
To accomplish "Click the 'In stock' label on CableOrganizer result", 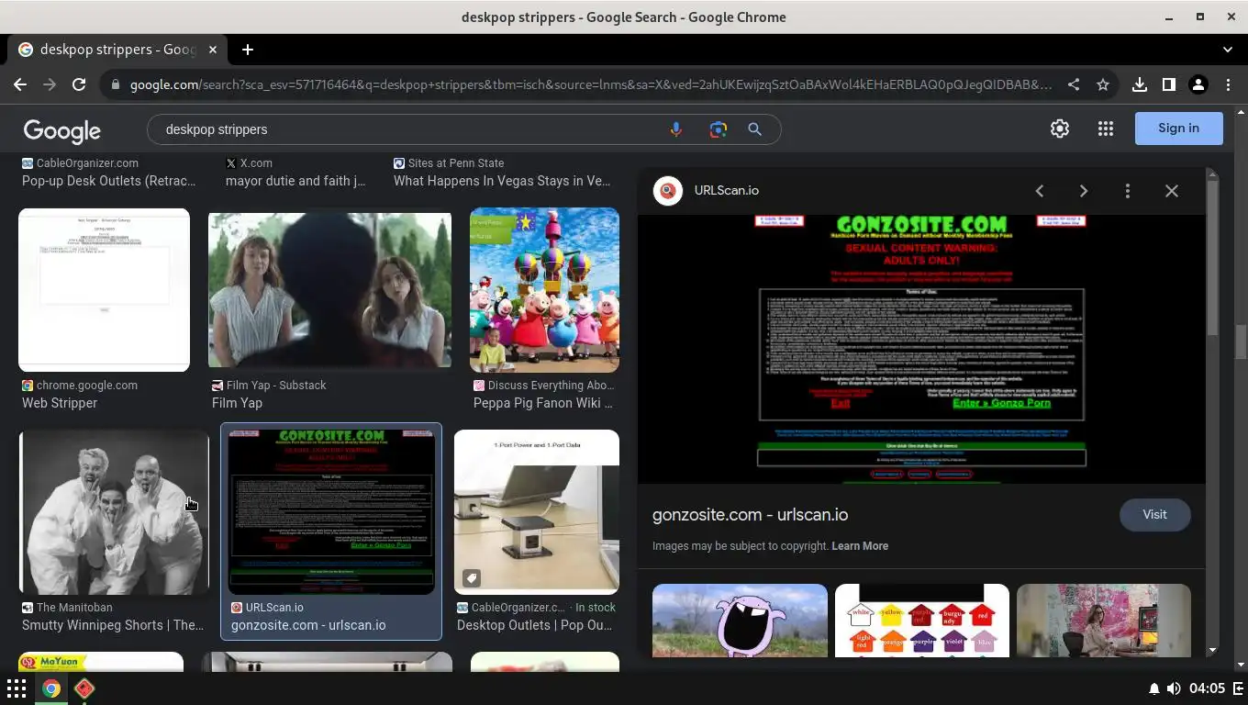I will 596,608.
